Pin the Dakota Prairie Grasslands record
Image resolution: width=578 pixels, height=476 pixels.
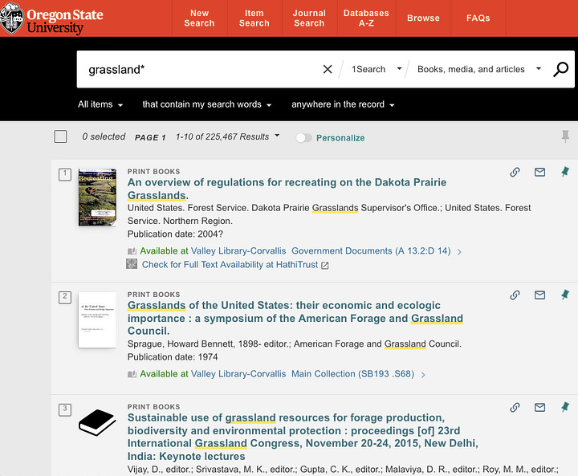click(x=565, y=172)
